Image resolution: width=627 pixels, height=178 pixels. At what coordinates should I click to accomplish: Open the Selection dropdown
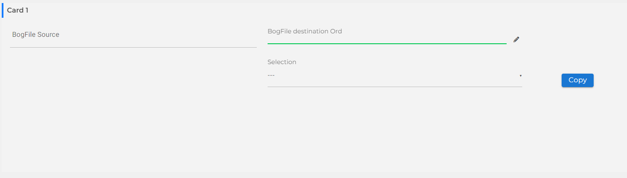pyautogui.click(x=394, y=76)
